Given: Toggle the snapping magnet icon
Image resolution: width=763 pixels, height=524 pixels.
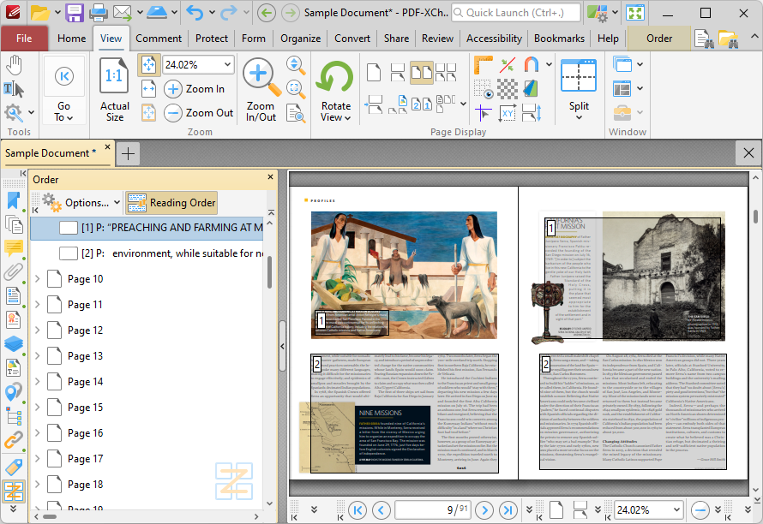Looking at the screenshot, I should [532, 65].
